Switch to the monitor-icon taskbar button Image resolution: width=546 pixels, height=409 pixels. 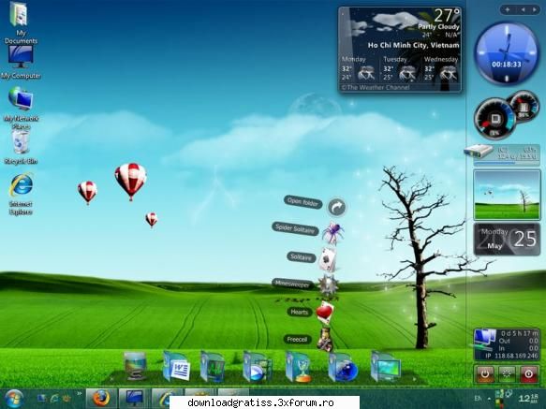pos(134,398)
